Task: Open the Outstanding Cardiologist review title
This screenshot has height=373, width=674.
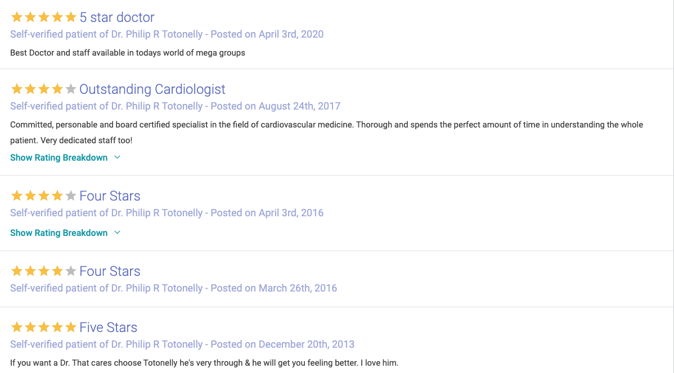Action: (x=152, y=89)
